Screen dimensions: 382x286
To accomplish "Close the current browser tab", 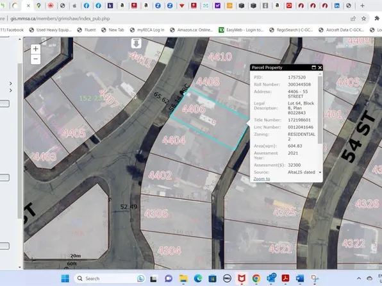I will pos(28,6).
